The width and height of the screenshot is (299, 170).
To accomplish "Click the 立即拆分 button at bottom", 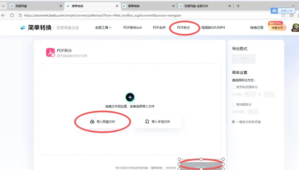I will coord(201,167).
